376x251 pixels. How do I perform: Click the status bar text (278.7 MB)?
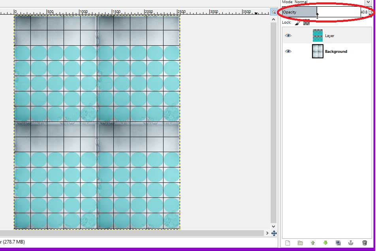pyautogui.click(x=14, y=242)
